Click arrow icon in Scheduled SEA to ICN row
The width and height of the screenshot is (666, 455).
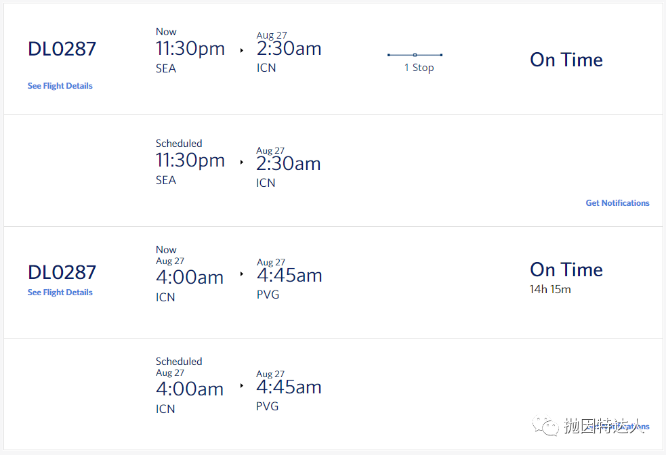click(x=241, y=162)
